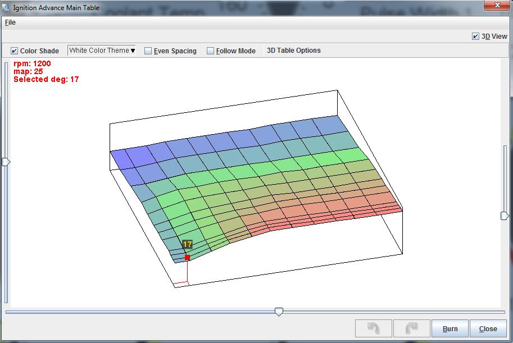The height and width of the screenshot is (343, 513).
Task: Uncheck the 3D View checkbox
Action: [476, 36]
